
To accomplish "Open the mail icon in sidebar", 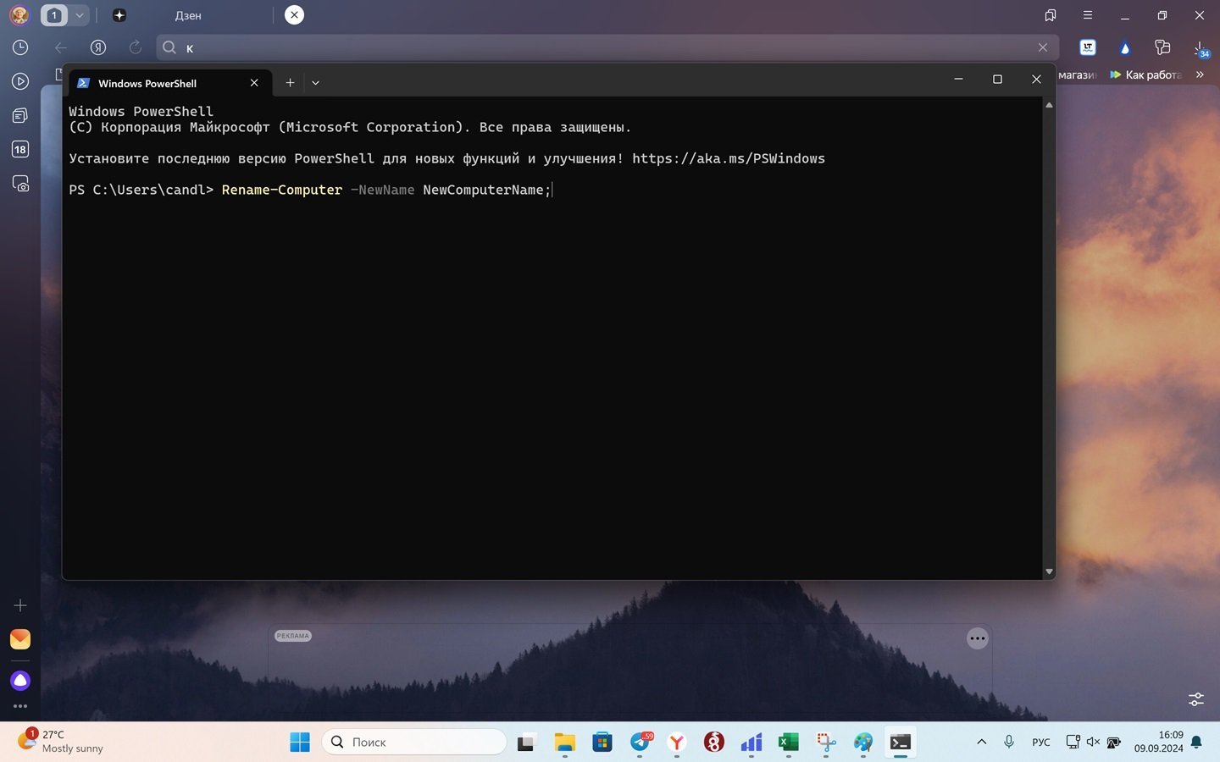I will coord(20,639).
